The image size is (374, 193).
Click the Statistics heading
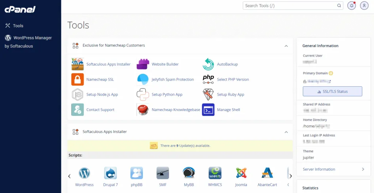(310, 188)
